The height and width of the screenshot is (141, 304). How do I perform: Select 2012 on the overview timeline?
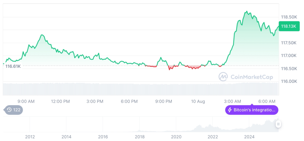pyautogui.click(x=30, y=136)
